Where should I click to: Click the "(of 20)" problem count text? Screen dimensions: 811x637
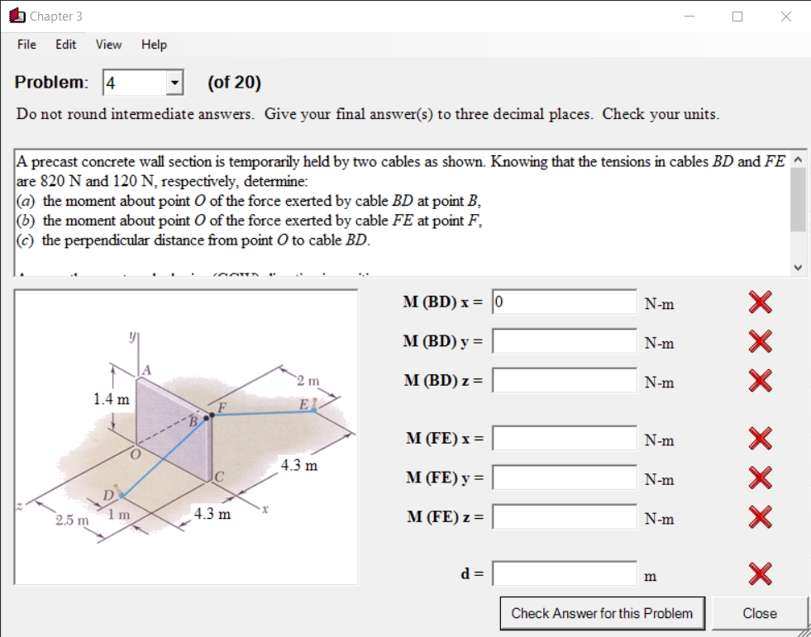pyautogui.click(x=234, y=83)
